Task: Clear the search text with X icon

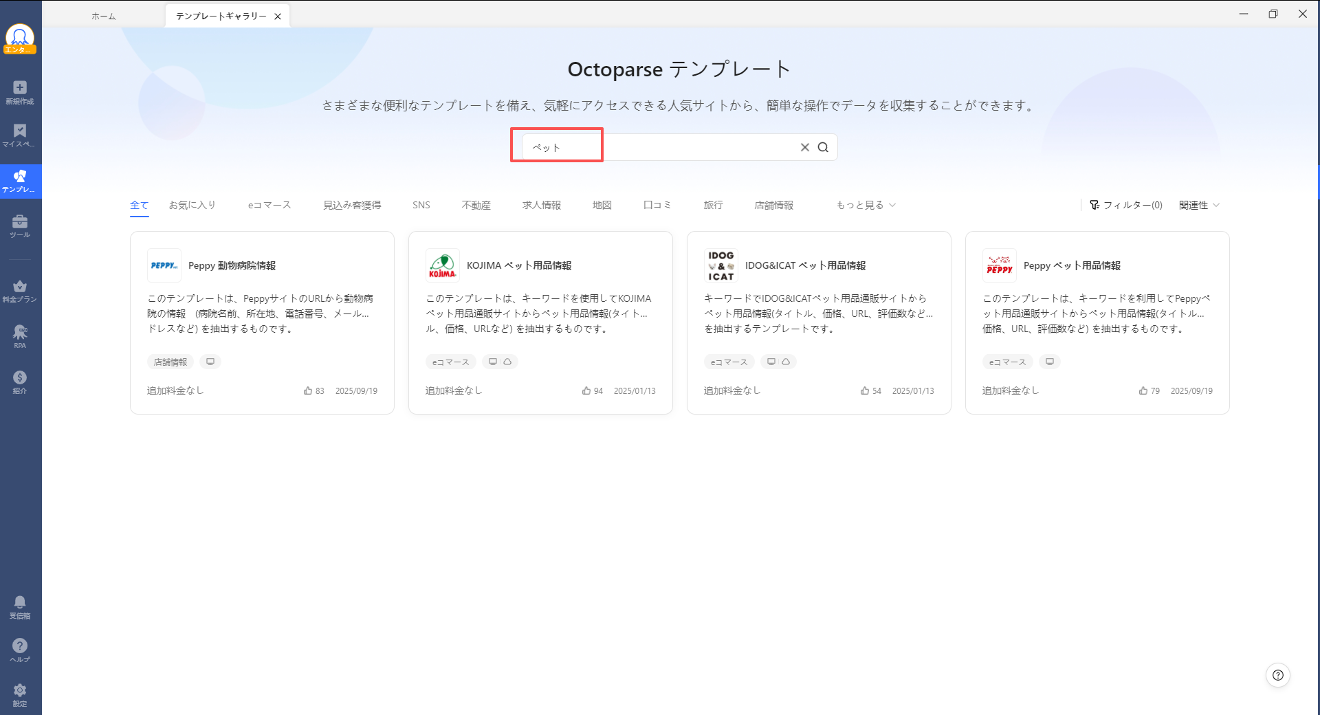Action: point(804,147)
